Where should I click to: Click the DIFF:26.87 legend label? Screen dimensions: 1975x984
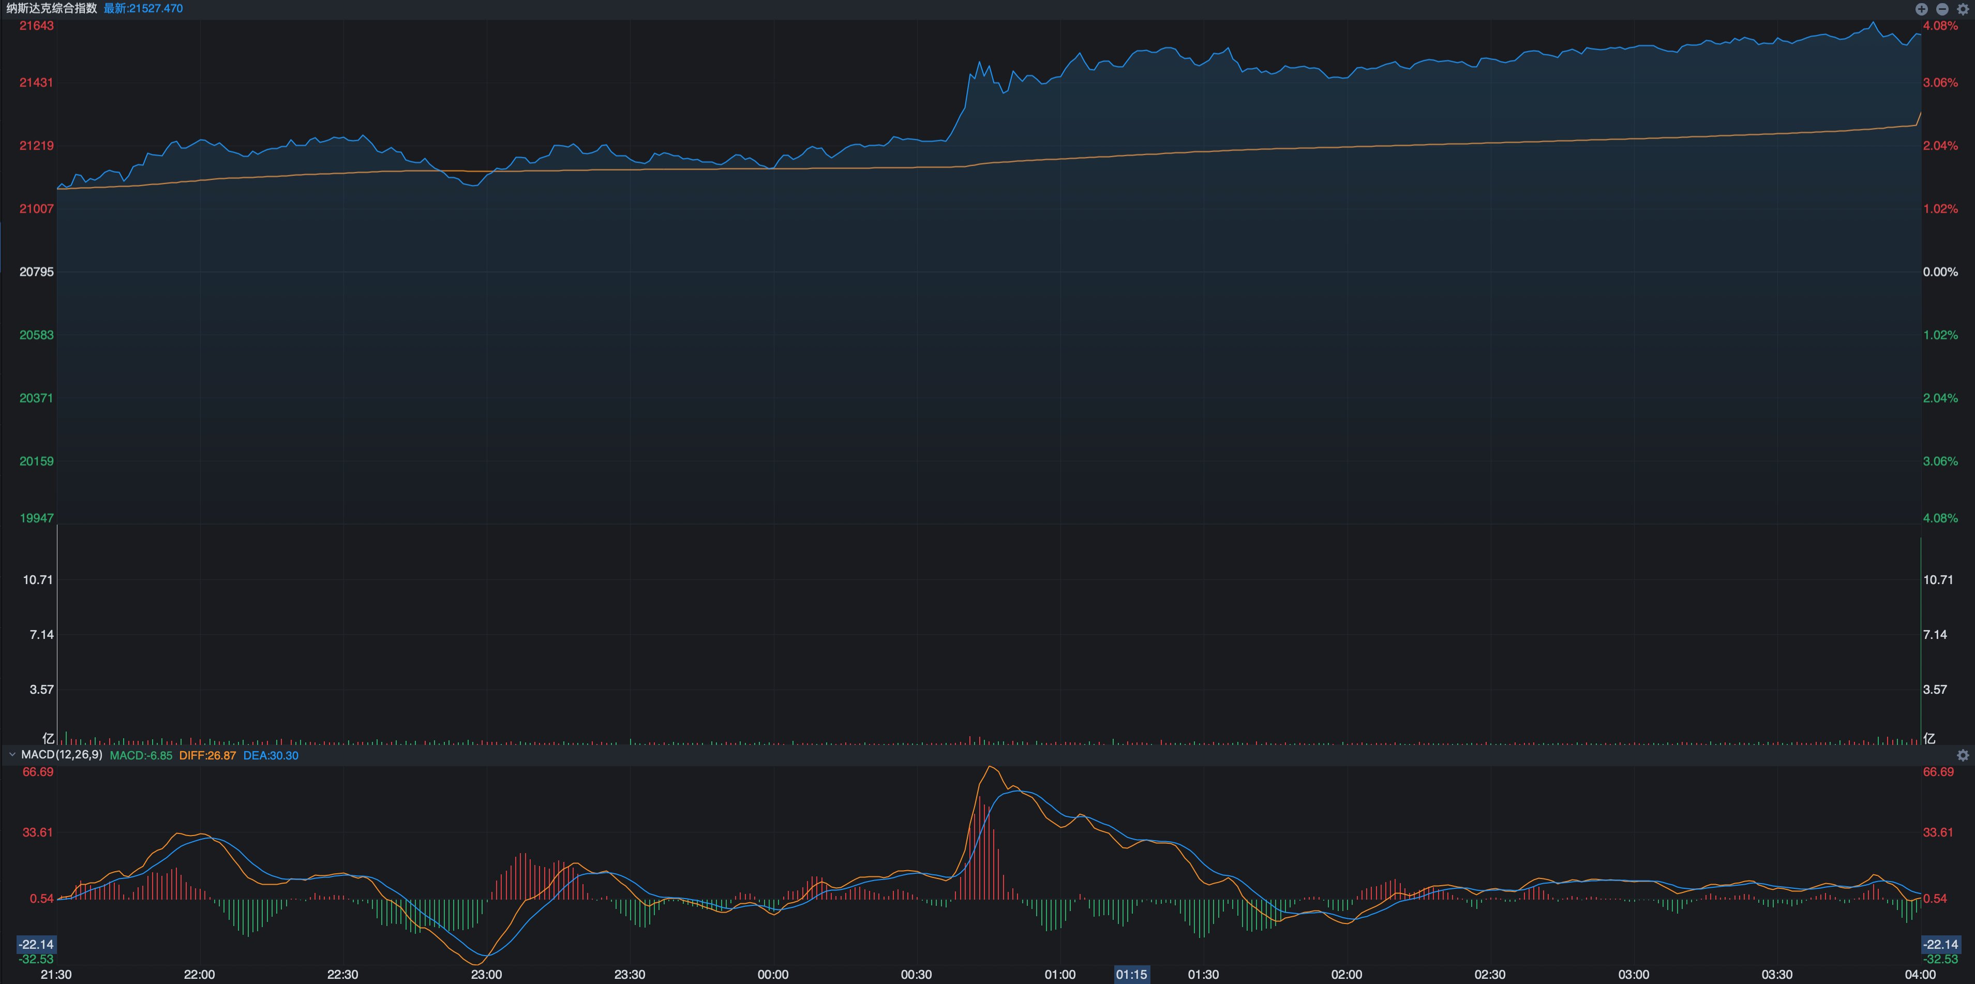pyautogui.click(x=208, y=755)
